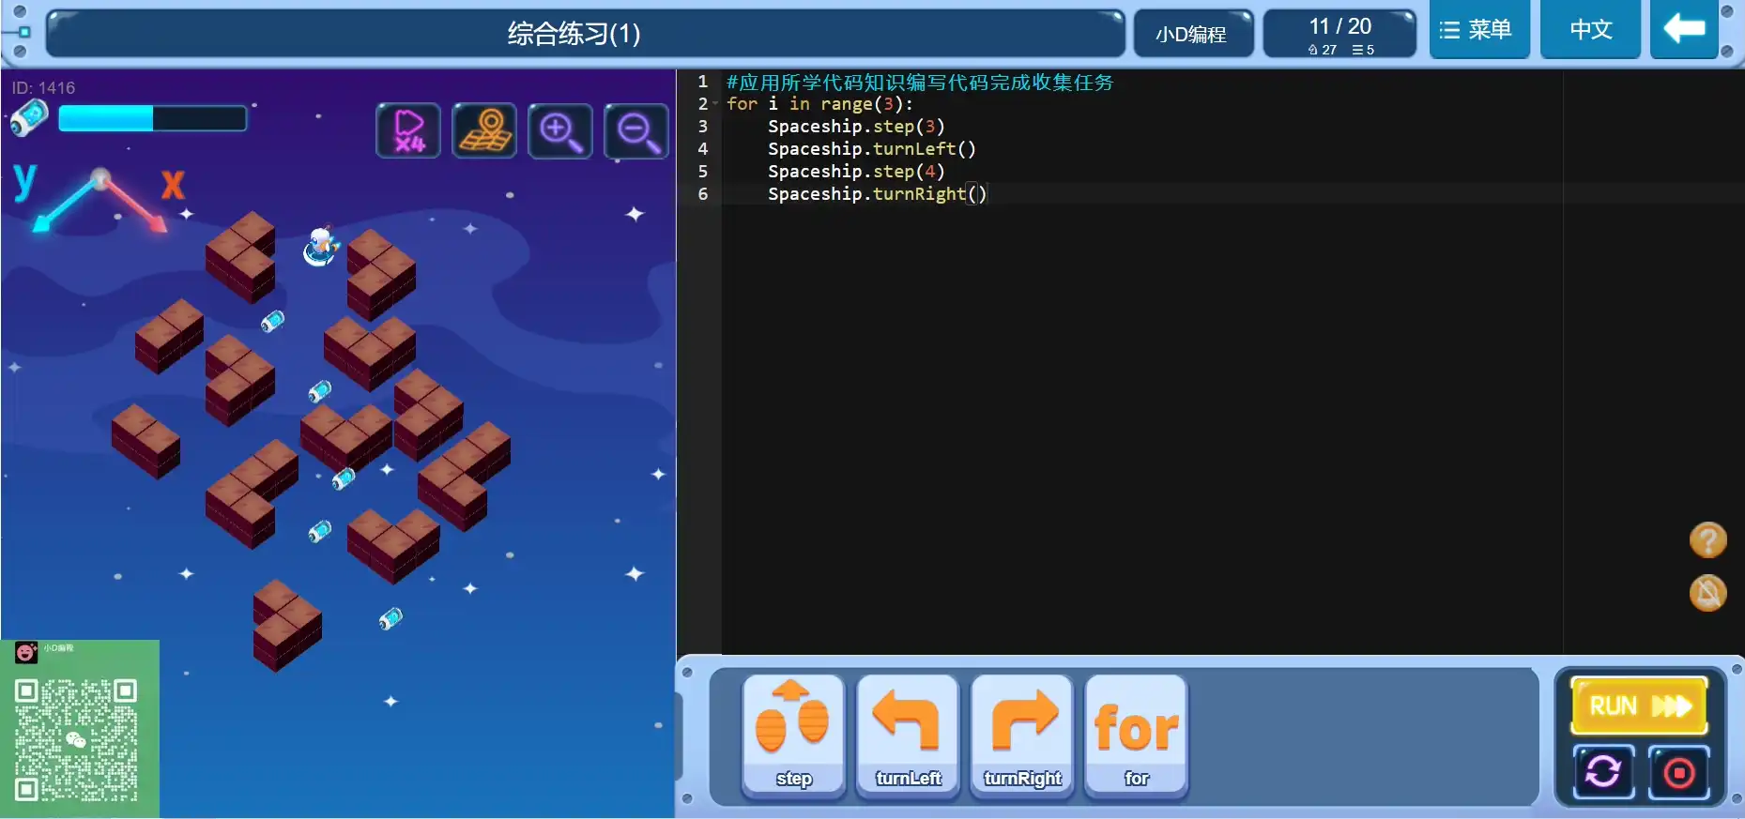Zoom out of the game map

[636, 131]
